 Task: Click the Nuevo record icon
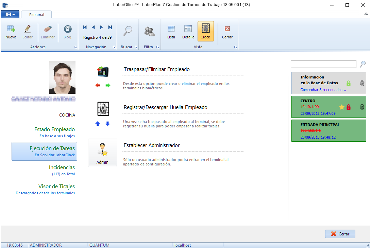click(x=11, y=29)
